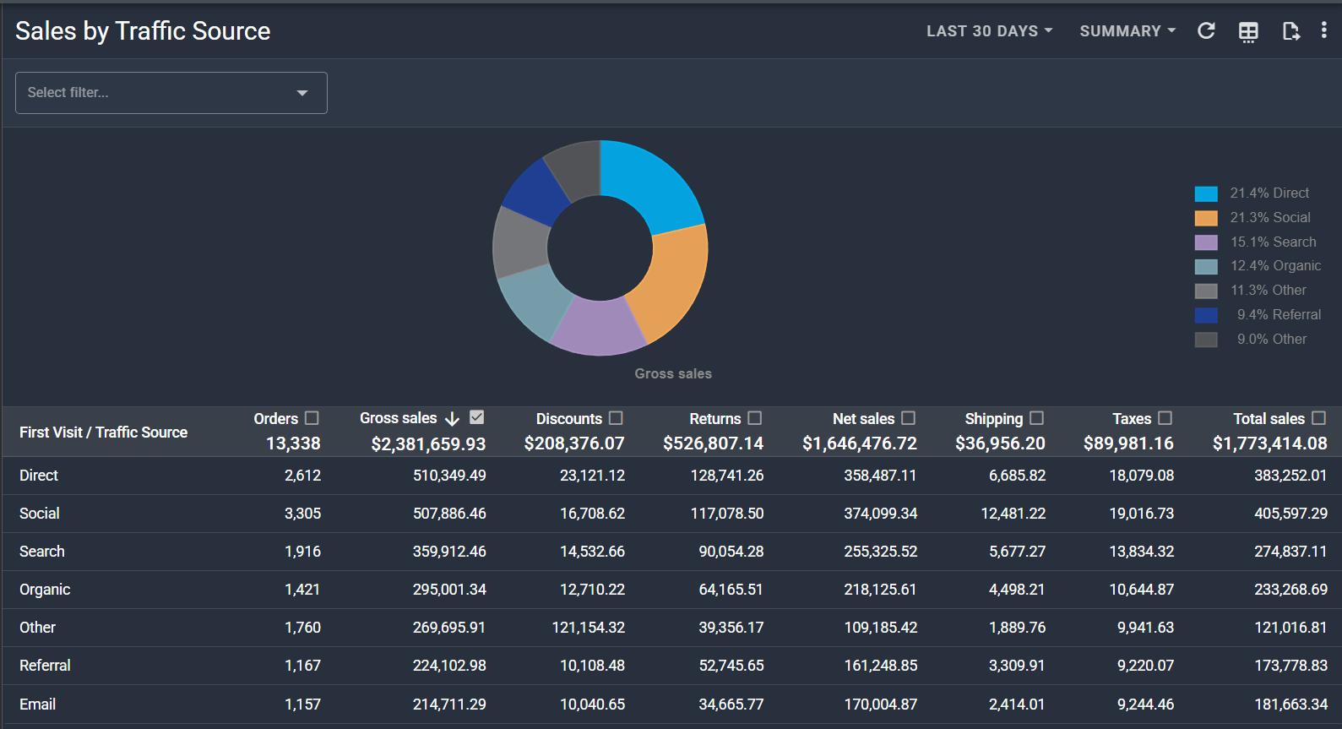The image size is (1342, 729).
Task: Toggle the Total sales checkbox
Action: tap(1319, 418)
